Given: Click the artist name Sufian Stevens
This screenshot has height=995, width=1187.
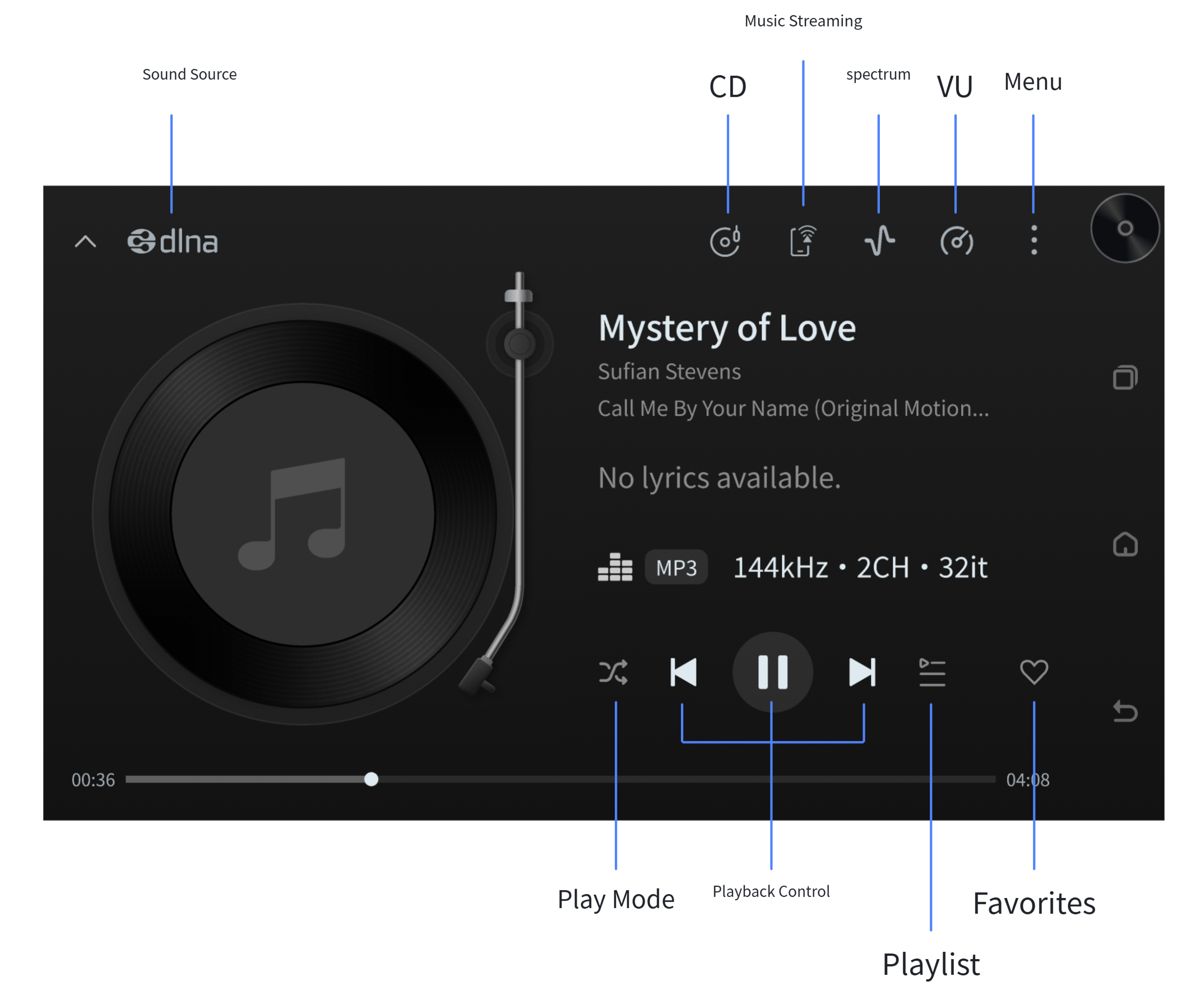Looking at the screenshot, I should click(669, 372).
